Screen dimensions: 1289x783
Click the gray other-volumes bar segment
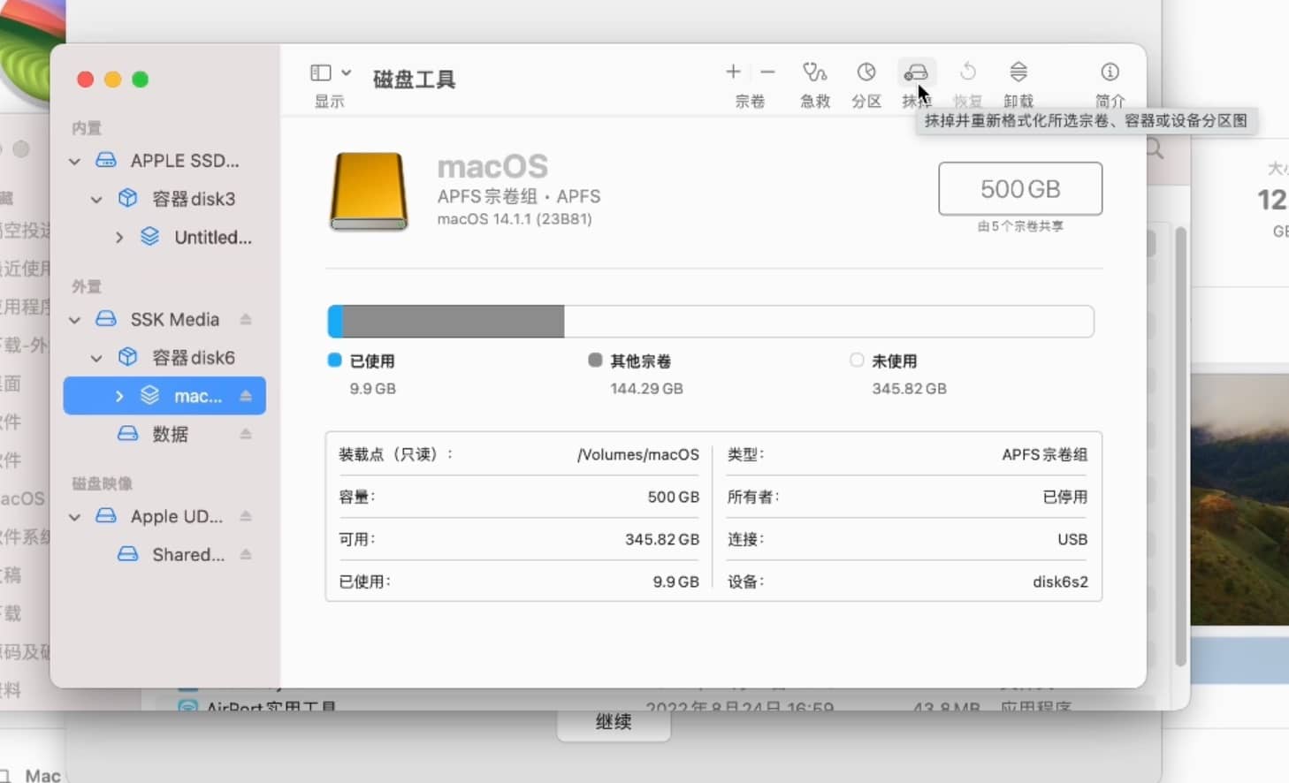point(454,322)
